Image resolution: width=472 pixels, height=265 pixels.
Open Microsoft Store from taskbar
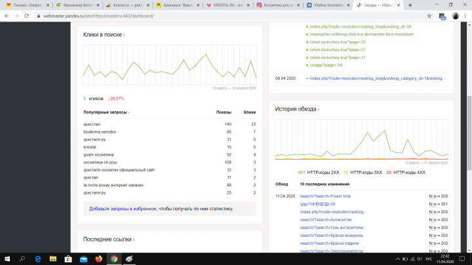coord(68,258)
